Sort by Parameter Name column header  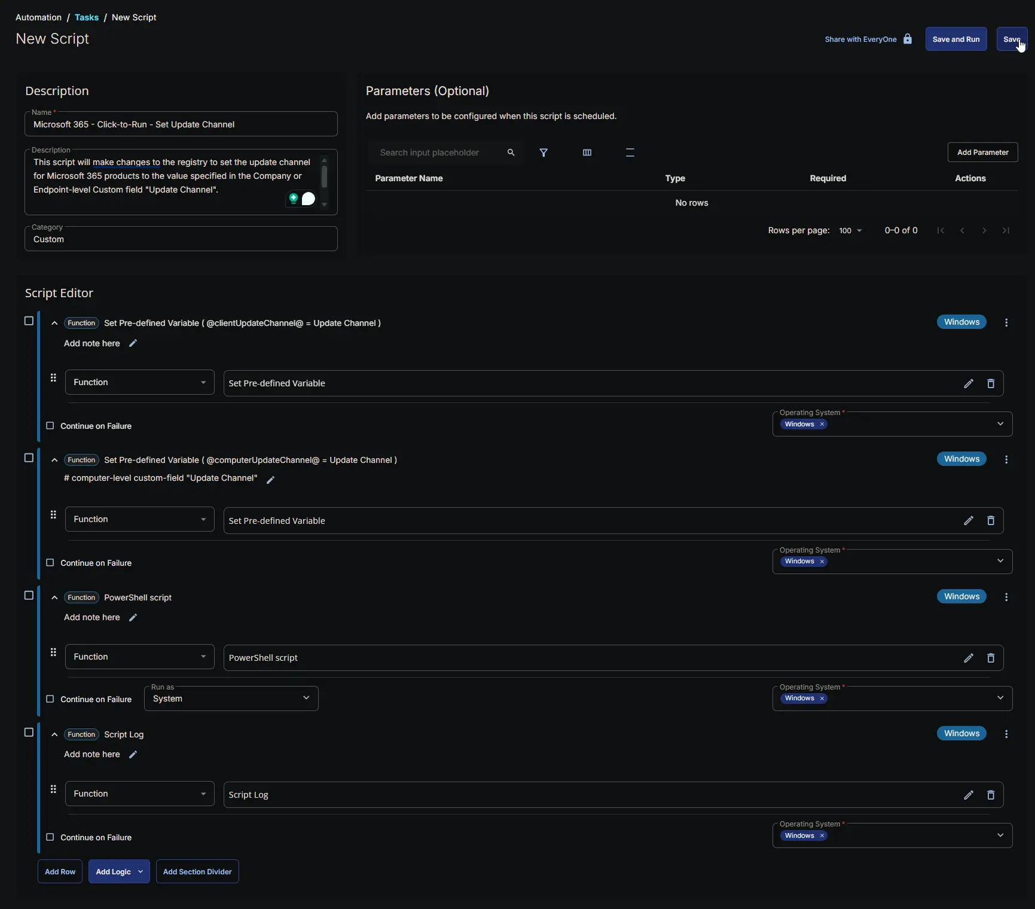[408, 178]
